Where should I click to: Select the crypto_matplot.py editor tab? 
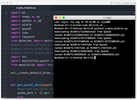26,8
